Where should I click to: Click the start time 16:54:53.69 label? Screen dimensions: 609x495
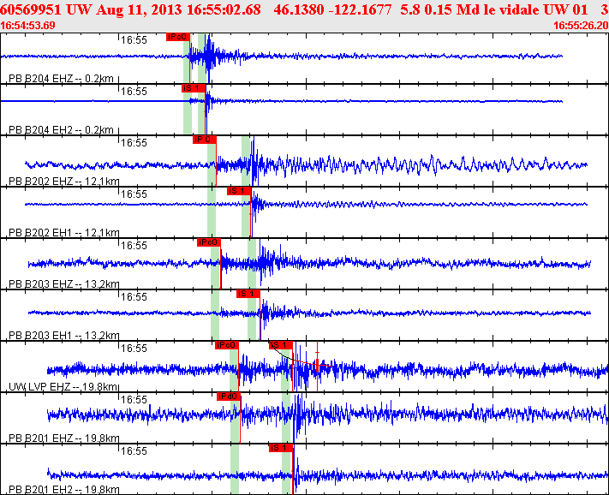[x=27, y=26]
